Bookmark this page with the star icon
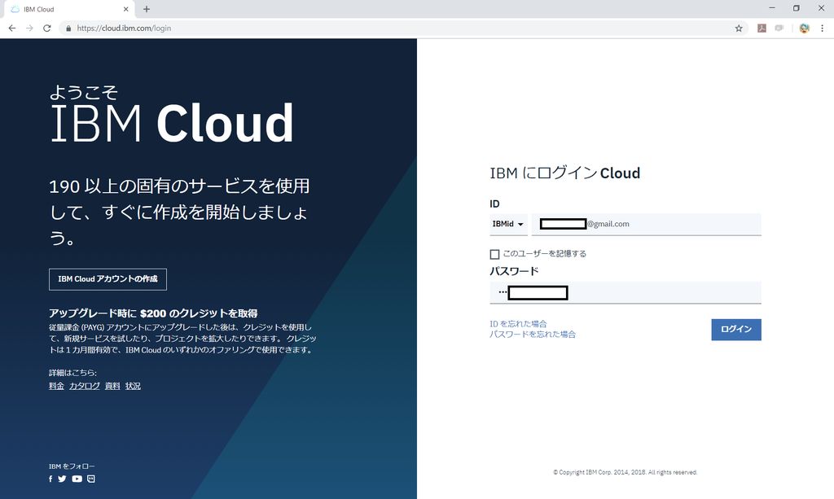Screen dimensions: 834x499 point(739,28)
